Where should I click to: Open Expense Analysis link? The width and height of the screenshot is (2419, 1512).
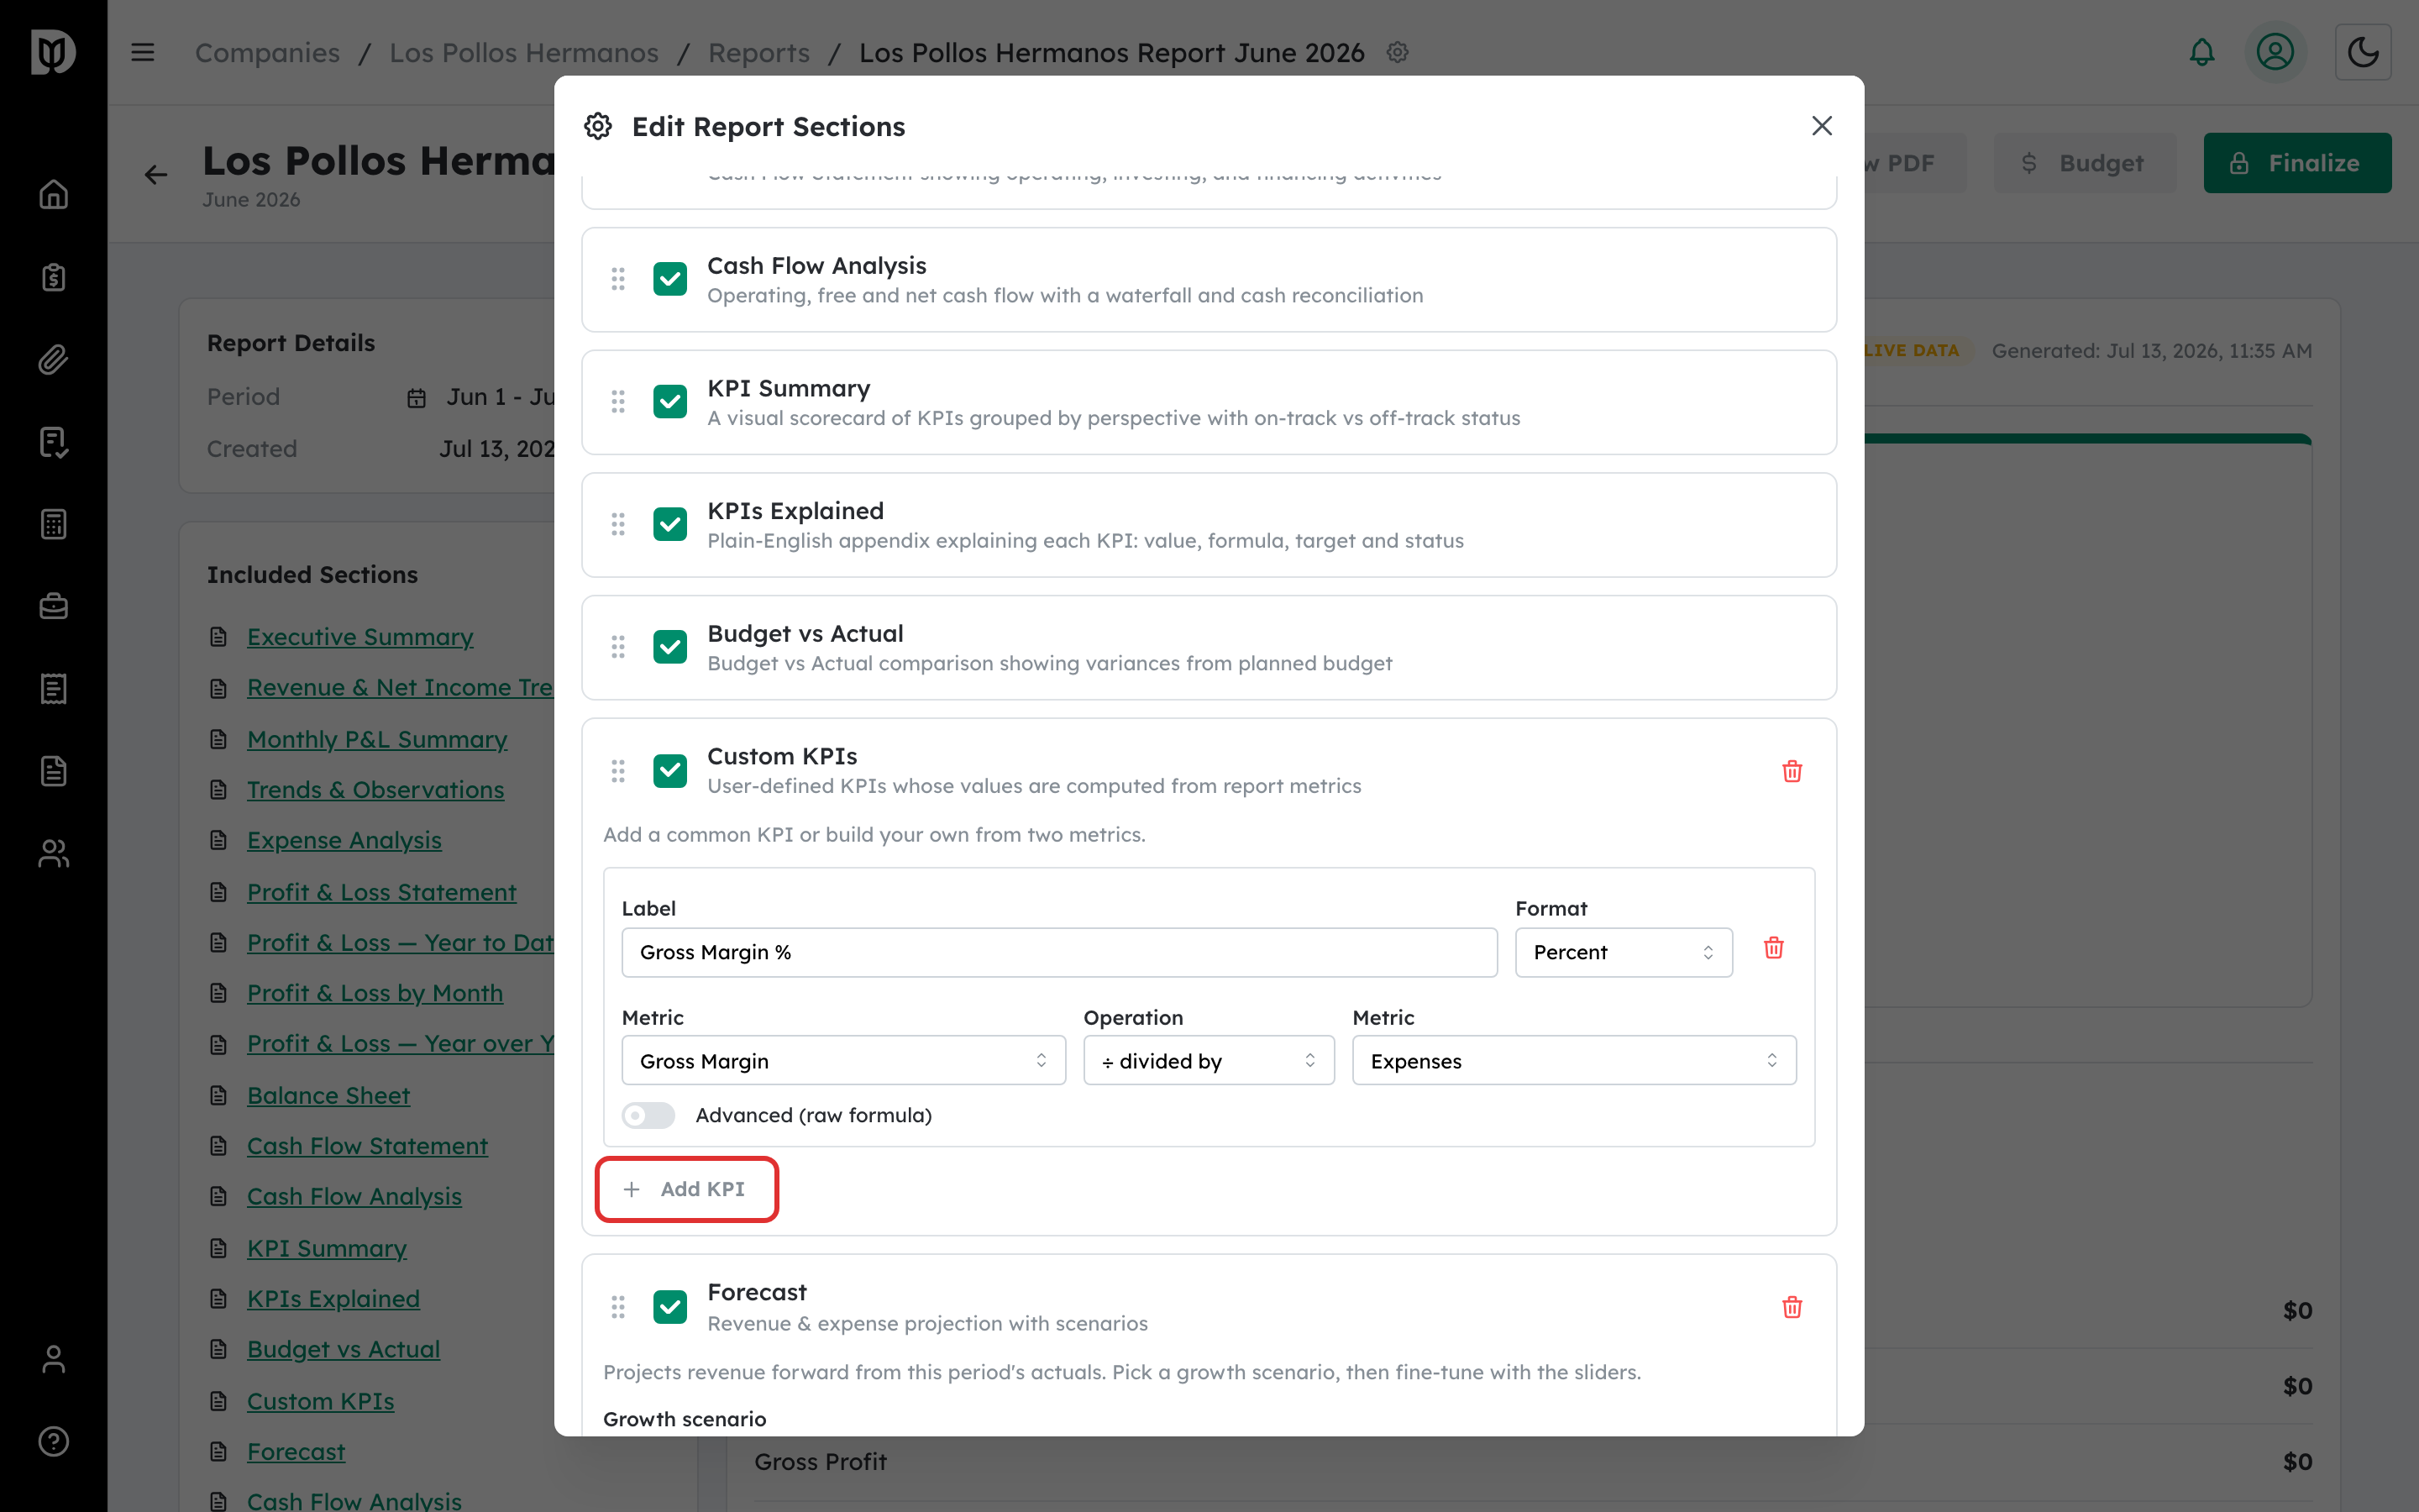(344, 840)
